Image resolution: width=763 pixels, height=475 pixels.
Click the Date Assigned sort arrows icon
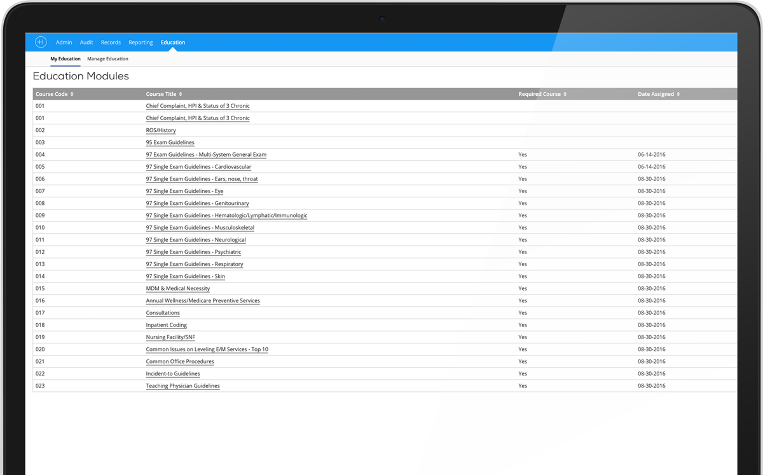[x=677, y=93]
